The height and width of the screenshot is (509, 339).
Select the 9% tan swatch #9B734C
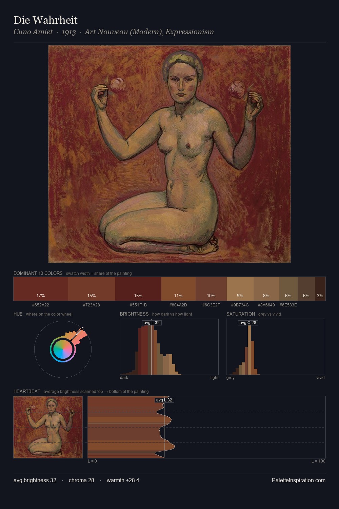[240, 289]
